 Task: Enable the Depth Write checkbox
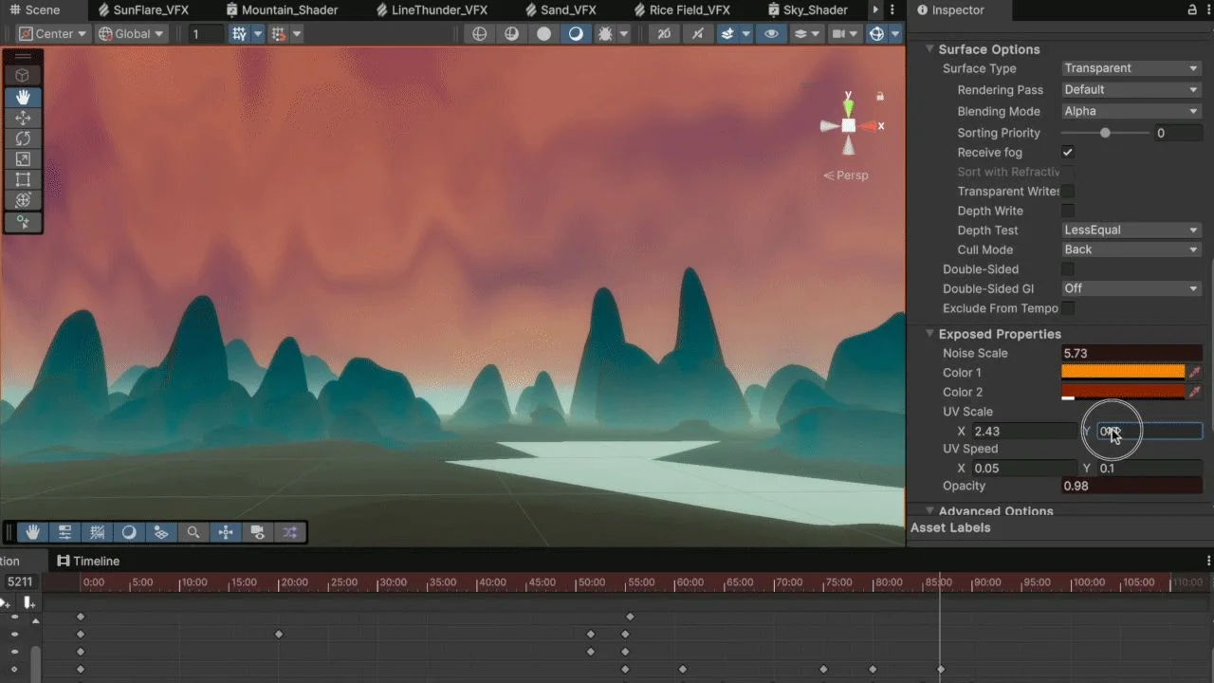[1068, 211]
